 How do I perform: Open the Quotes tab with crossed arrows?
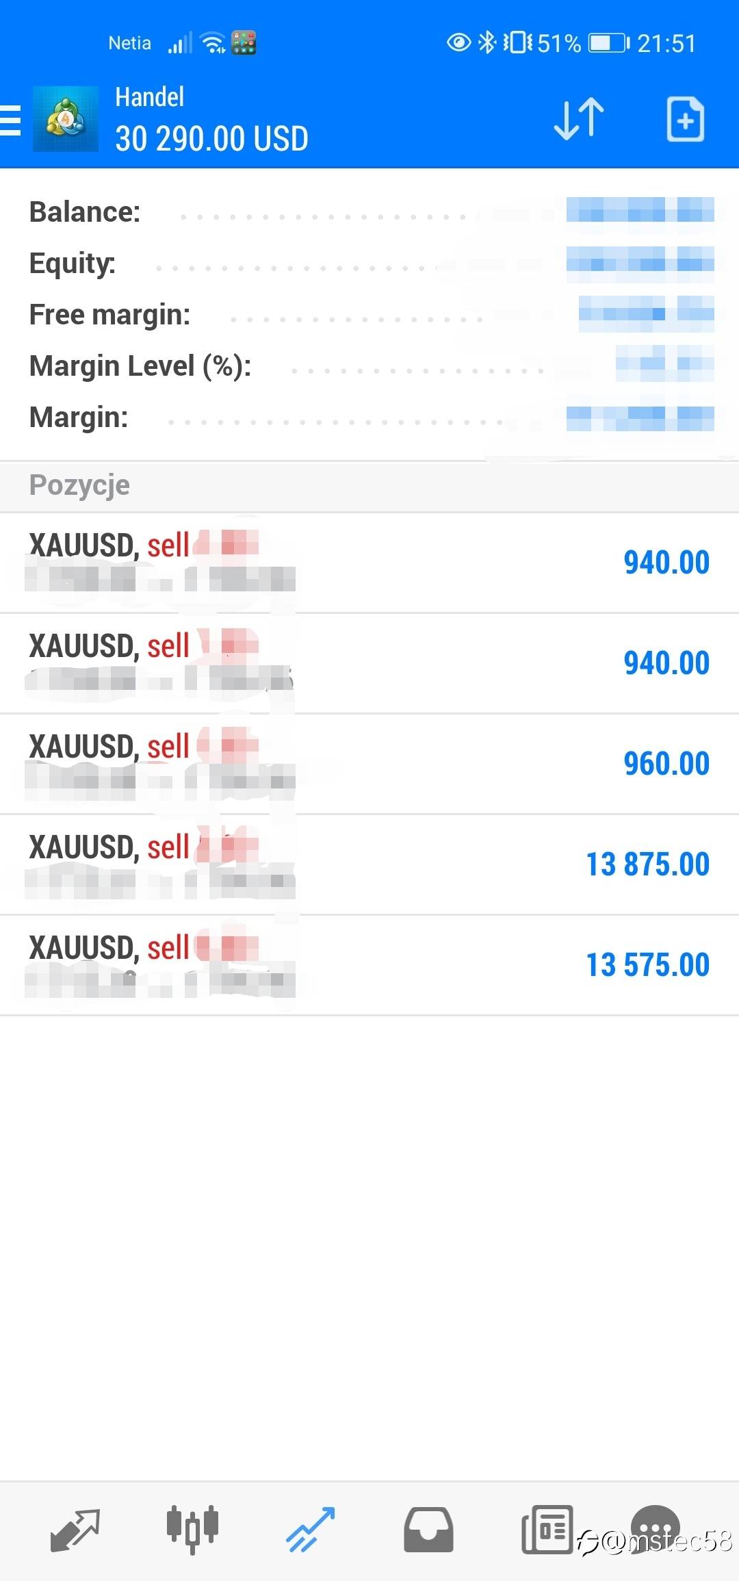pos(75,1530)
